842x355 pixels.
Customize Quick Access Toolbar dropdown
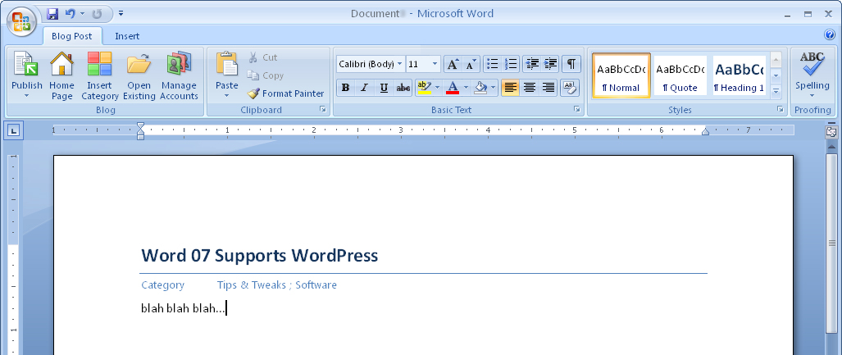tap(121, 13)
